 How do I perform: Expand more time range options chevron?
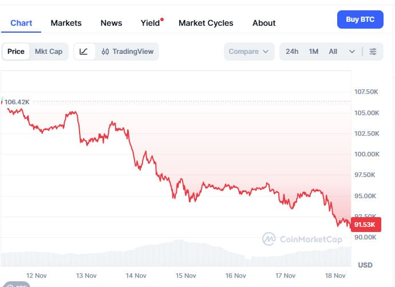(352, 52)
